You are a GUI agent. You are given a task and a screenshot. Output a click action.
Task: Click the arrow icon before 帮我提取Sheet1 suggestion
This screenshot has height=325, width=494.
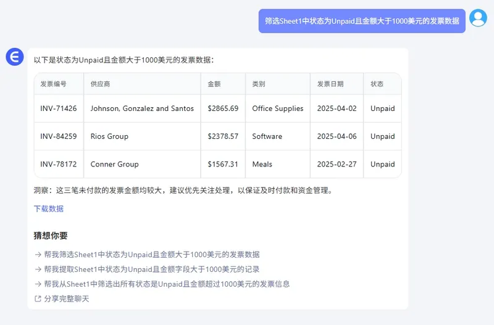point(38,269)
